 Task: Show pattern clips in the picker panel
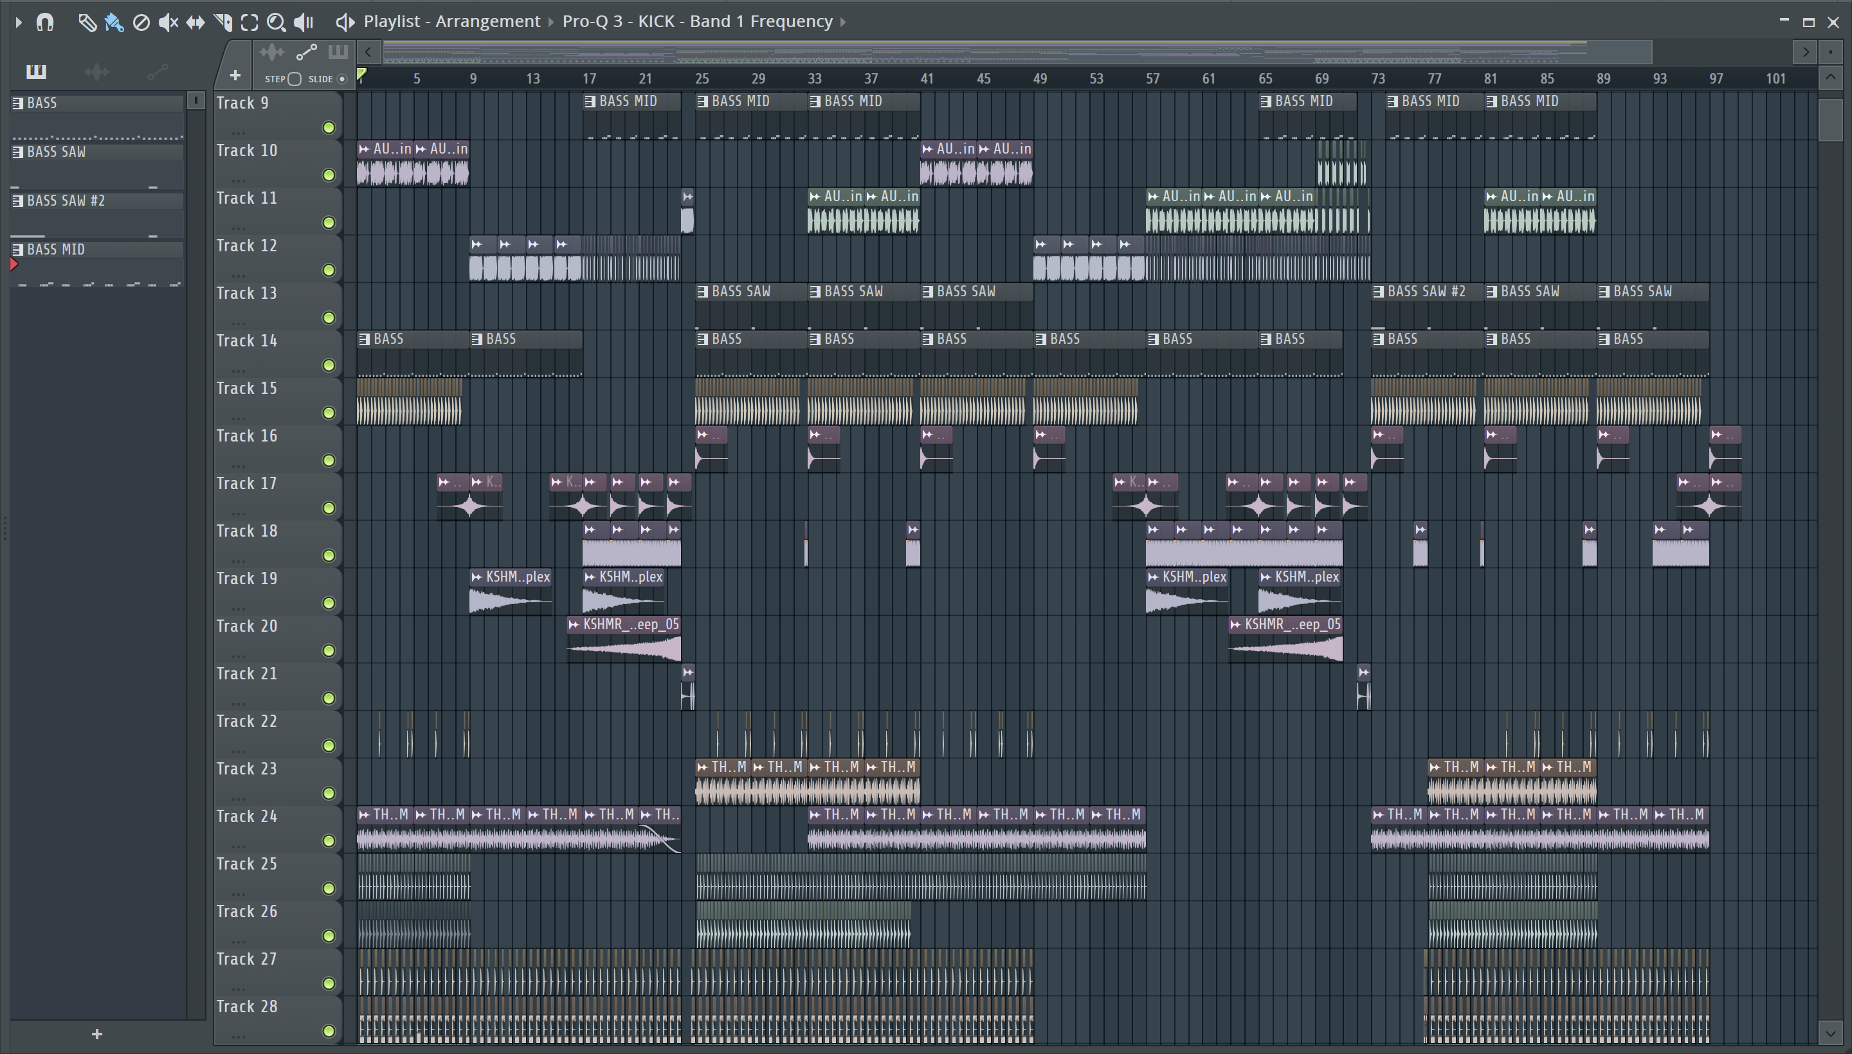(x=36, y=71)
